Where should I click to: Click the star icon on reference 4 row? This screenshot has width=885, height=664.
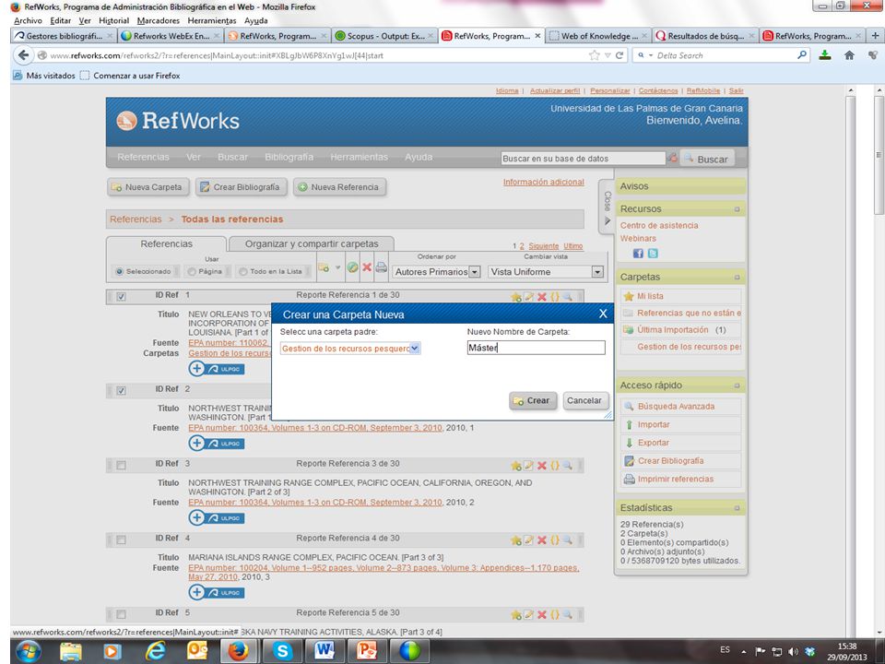[516, 540]
